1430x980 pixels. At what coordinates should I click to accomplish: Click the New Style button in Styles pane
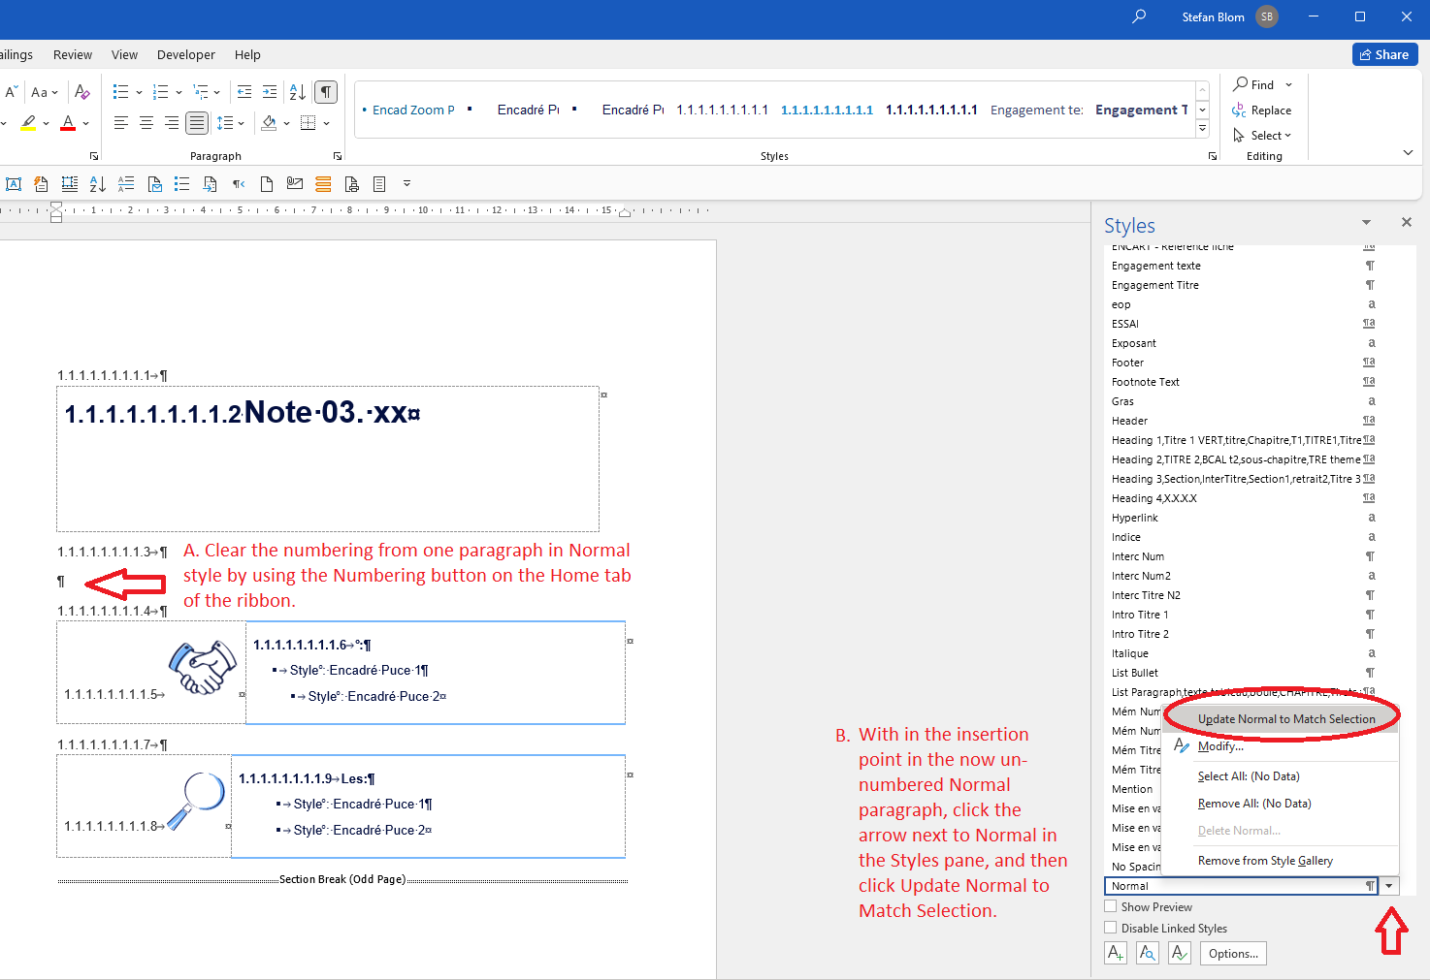(1116, 954)
